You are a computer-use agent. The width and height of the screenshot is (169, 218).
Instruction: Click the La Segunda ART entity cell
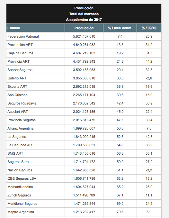coord(35,145)
